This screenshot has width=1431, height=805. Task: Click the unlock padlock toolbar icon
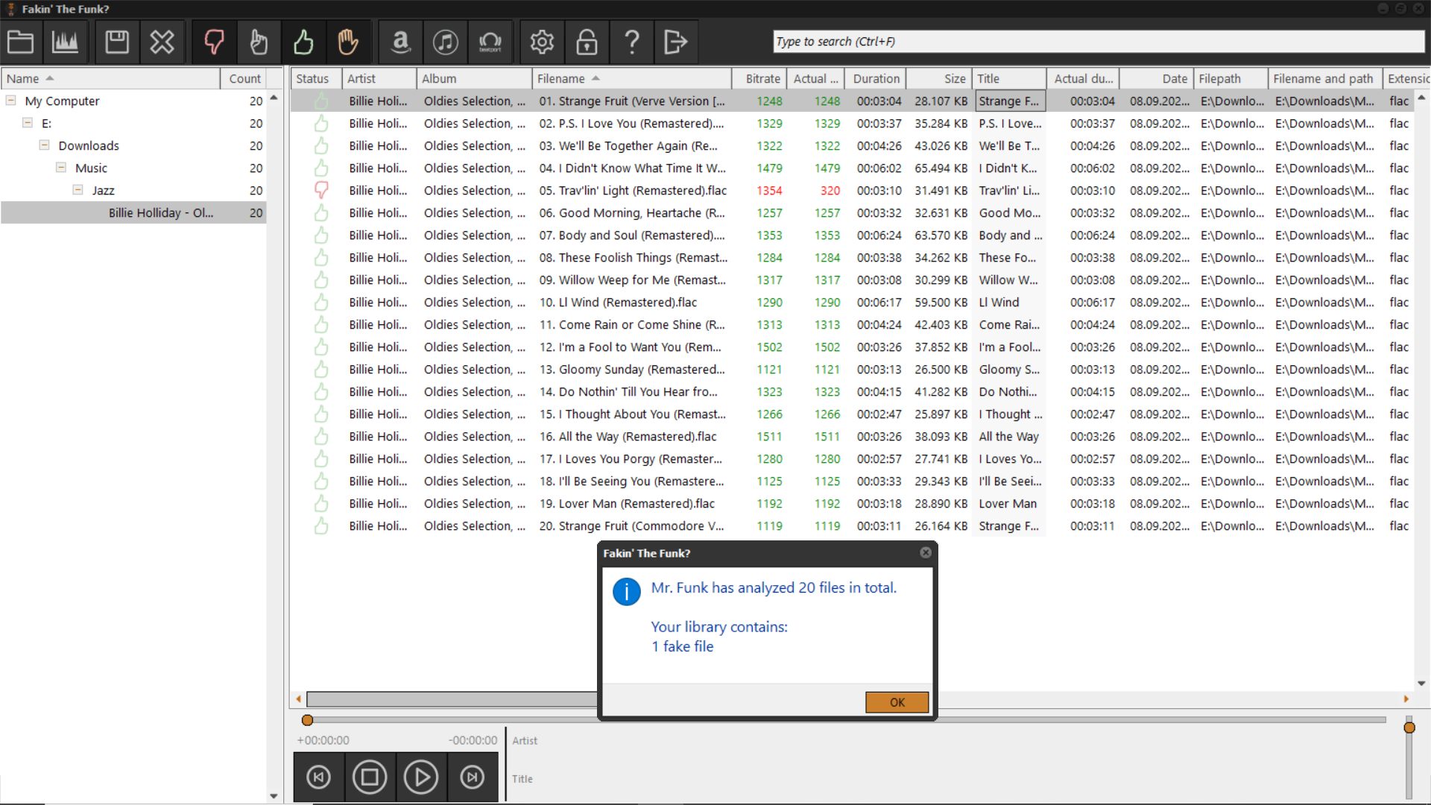pos(587,42)
